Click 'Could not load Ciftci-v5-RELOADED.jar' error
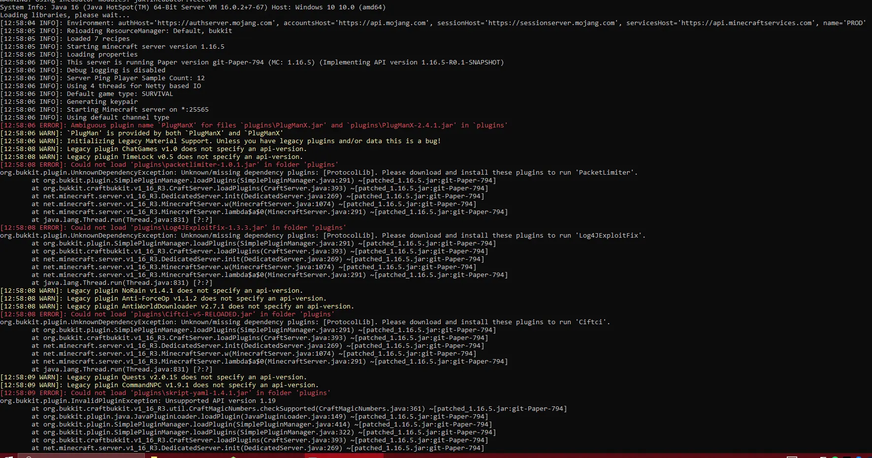The image size is (872, 458). pyautogui.click(x=167, y=314)
